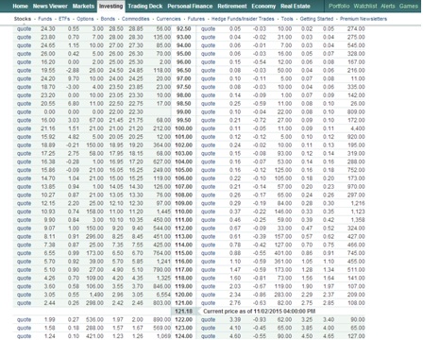Viewport: 423px width, 340px height.
Task: Select the 1,325 call open interest value
Action: (x=163, y=278)
